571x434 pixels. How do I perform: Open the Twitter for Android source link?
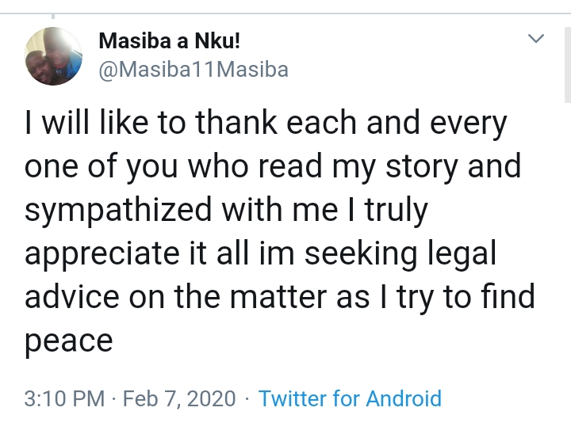click(x=350, y=398)
